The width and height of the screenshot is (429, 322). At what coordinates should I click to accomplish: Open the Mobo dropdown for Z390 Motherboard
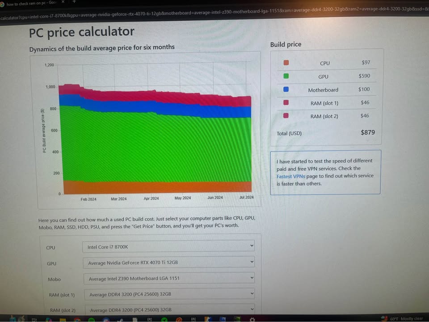point(168,278)
